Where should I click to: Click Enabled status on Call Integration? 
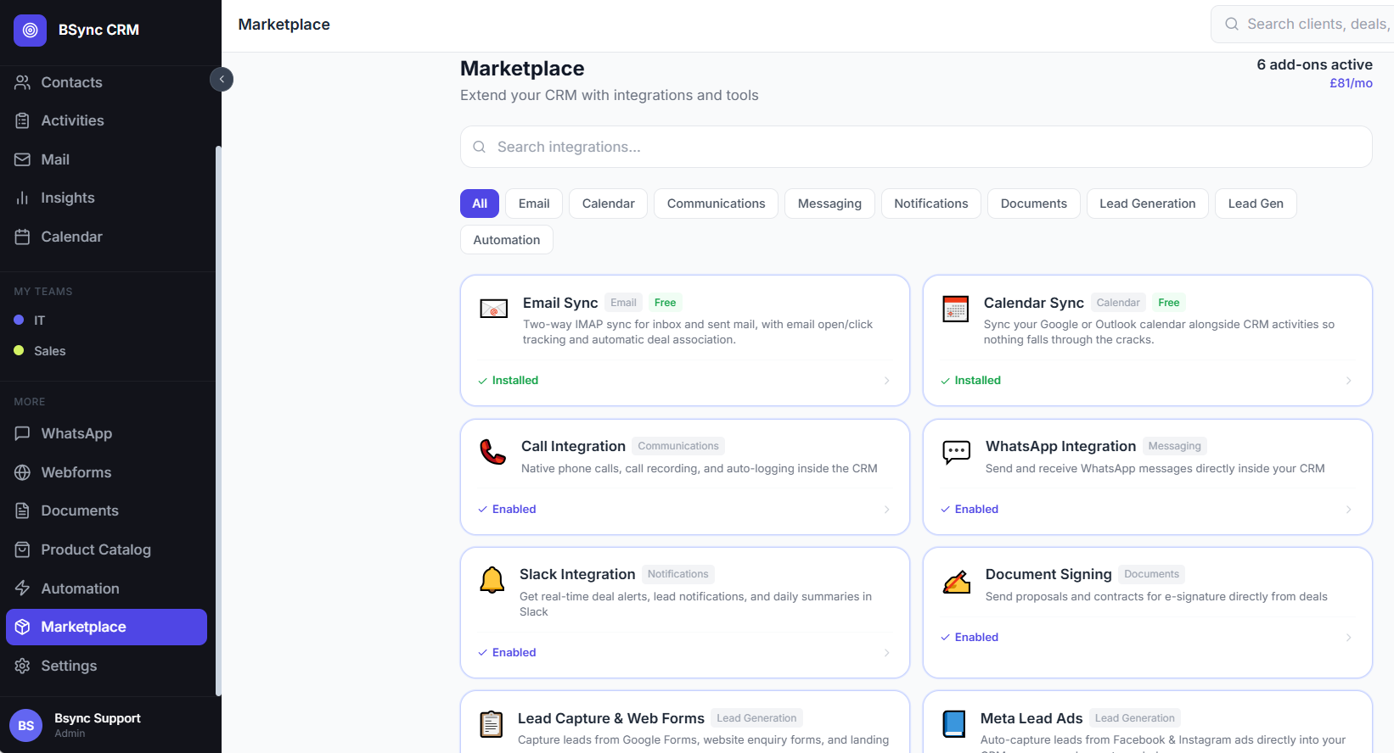click(x=507, y=510)
